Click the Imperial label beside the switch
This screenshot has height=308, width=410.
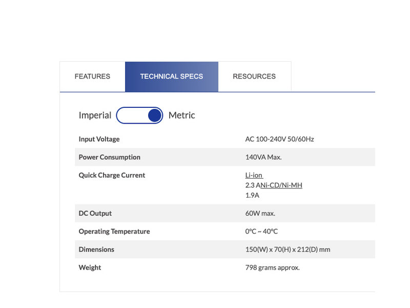click(x=95, y=115)
